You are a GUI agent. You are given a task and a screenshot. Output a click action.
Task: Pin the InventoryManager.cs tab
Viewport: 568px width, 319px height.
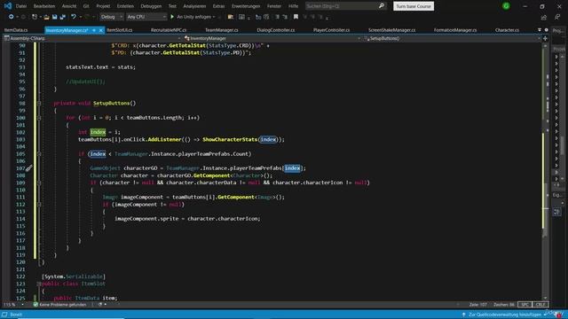coord(94,30)
